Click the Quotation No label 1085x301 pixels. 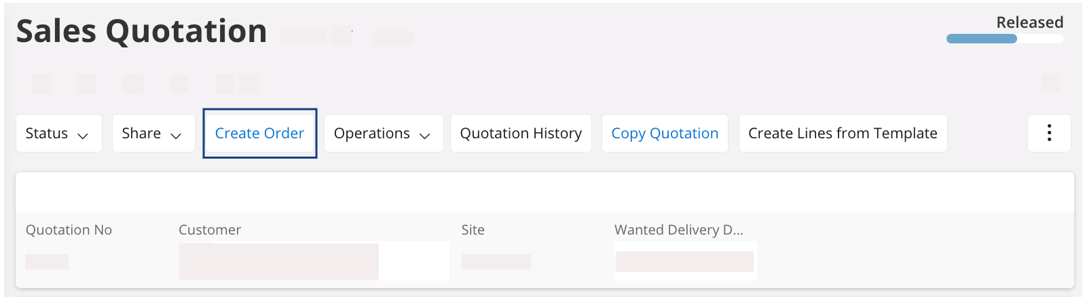(69, 230)
